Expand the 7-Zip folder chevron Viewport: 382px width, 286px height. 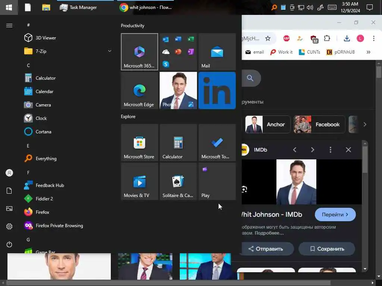pos(110,51)
